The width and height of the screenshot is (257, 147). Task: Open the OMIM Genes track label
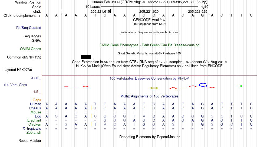coord(31,49)
